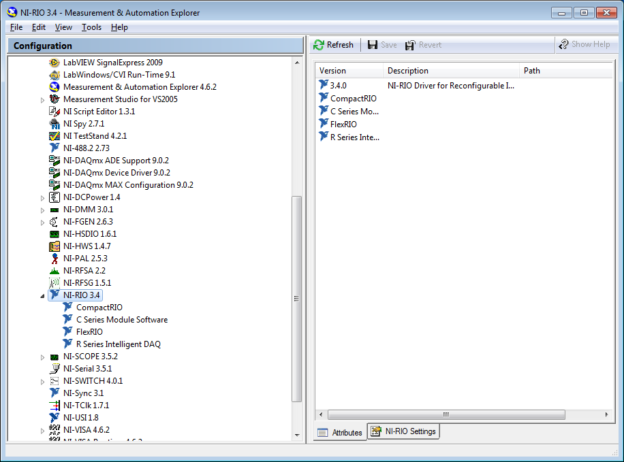Viewport: 624px width, 462px height.
Task: Click the Measurement Studio for VS2005 icon
Action: coord(54,99)
